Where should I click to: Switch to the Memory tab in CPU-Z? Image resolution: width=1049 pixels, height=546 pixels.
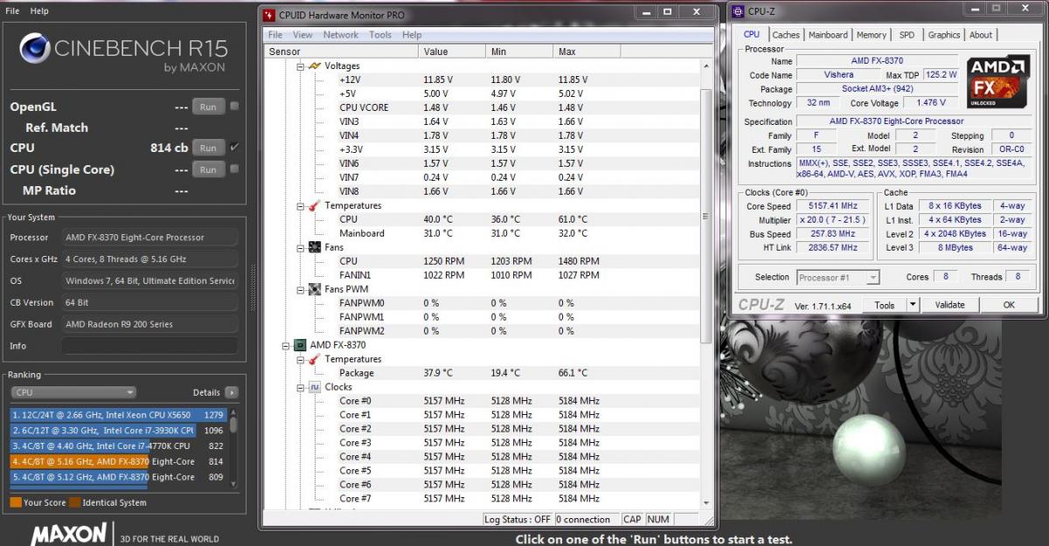(x=872, y=35)
